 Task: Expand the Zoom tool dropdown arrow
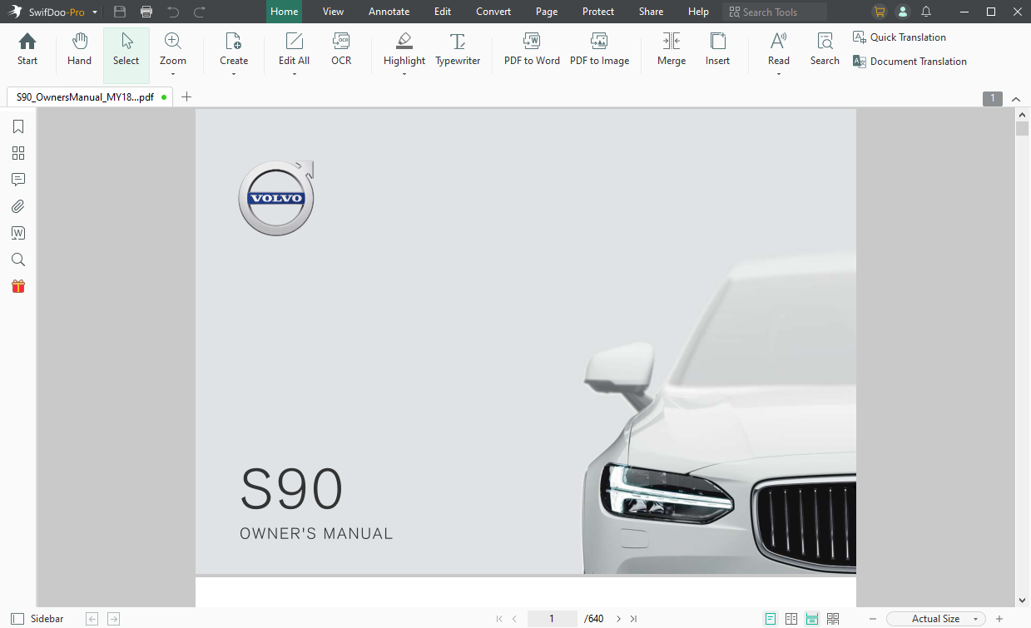click(x=173, y=74)
